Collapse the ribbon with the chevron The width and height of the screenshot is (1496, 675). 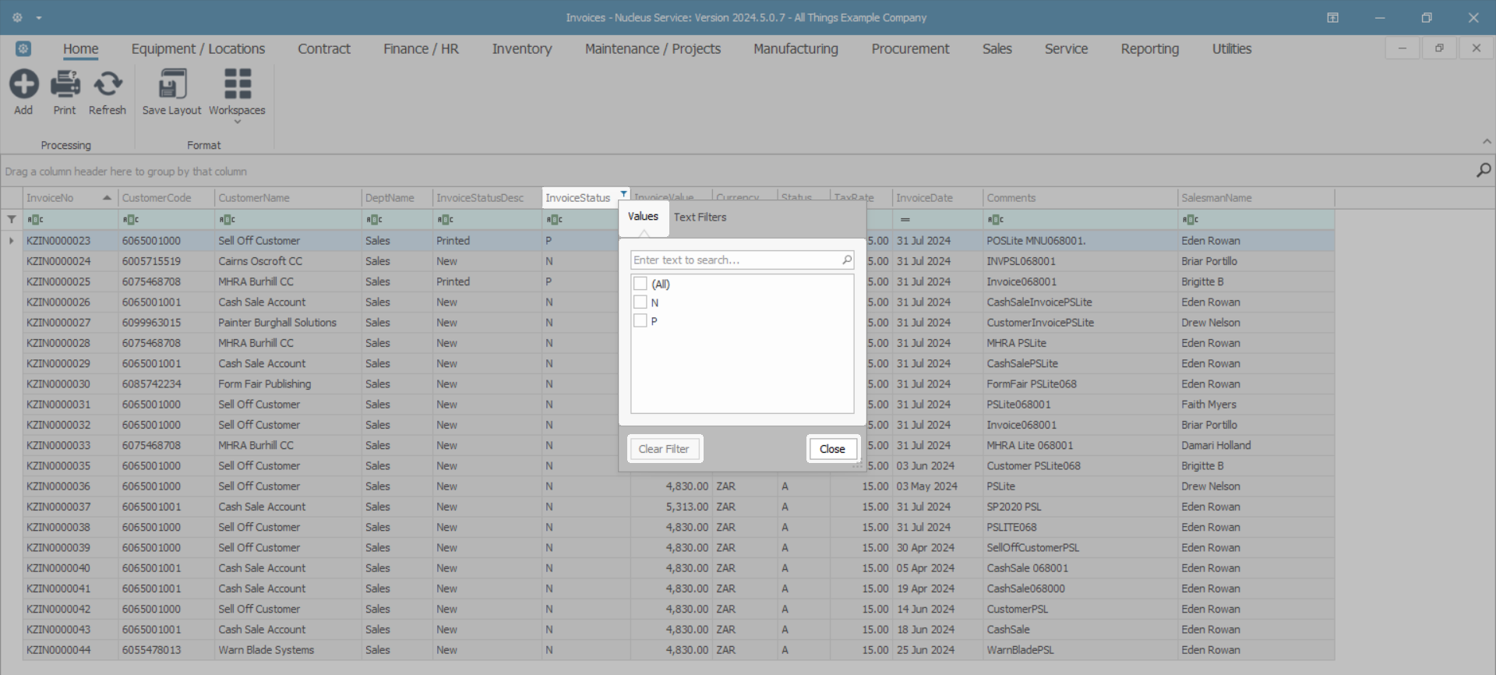[x=1487, y=142]
